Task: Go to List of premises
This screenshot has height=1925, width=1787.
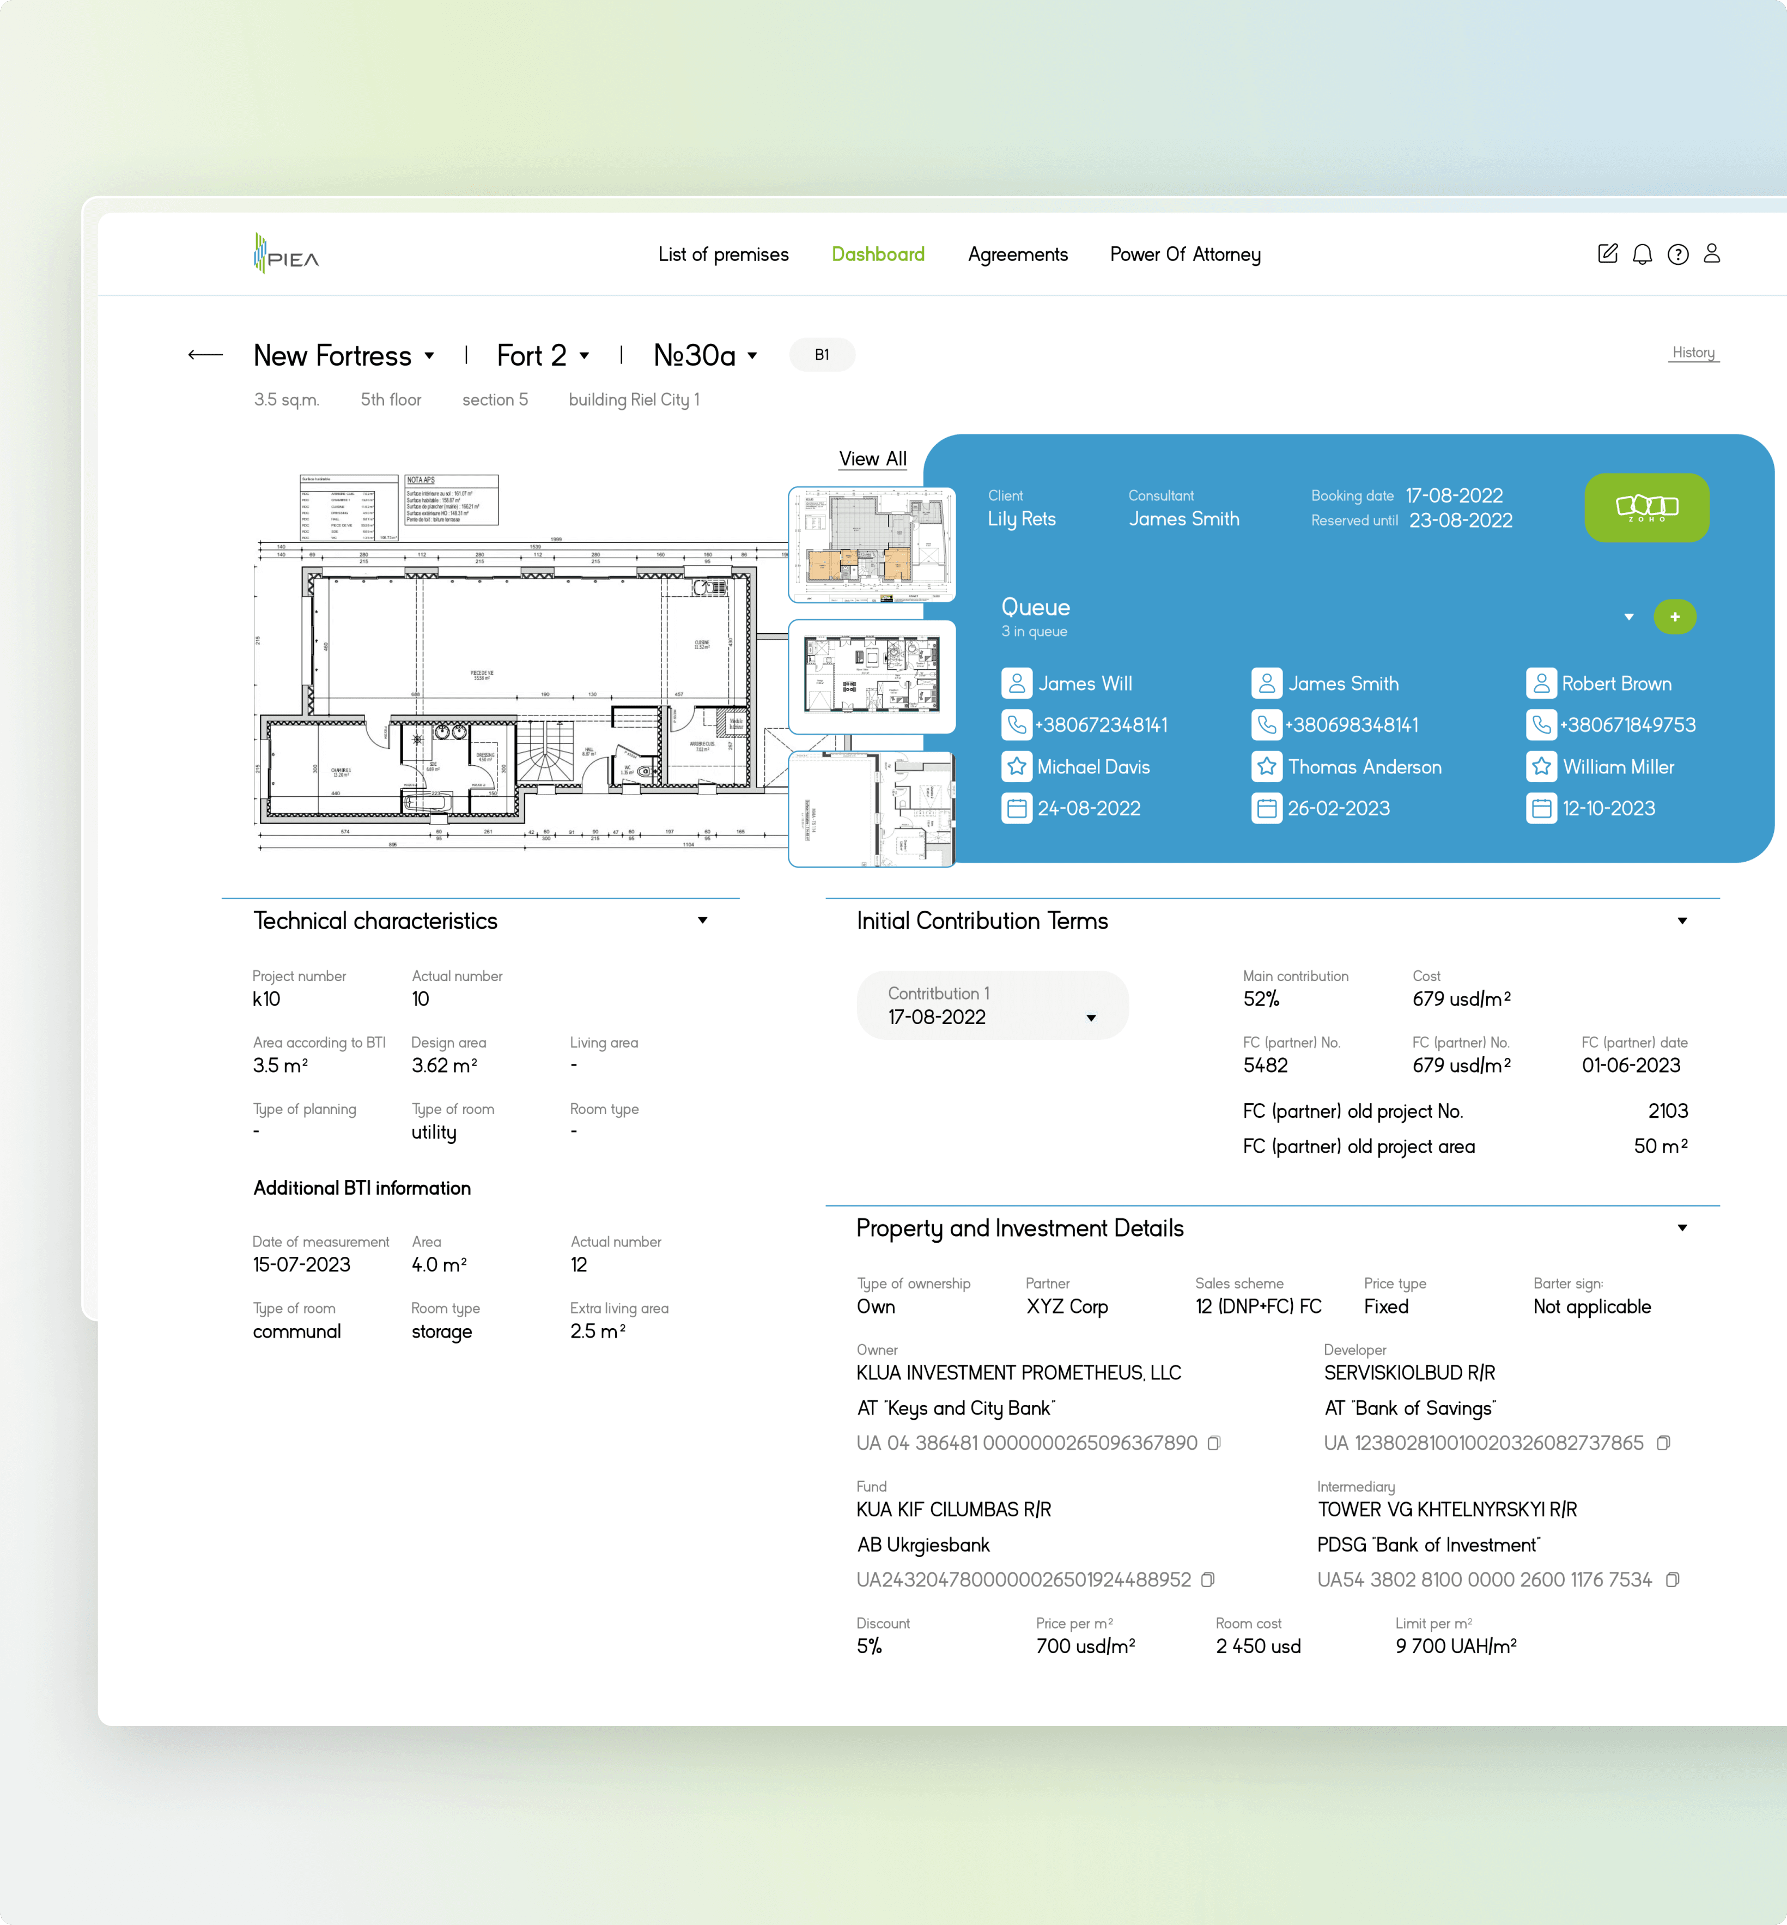Action: 724,255
